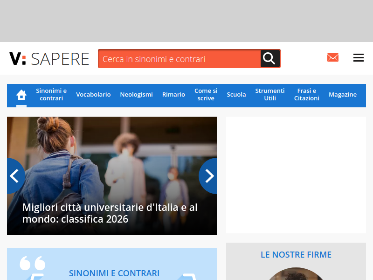Open Sinonimi e contrari nav item
The image size is (373, 280).
pos(51,95)
